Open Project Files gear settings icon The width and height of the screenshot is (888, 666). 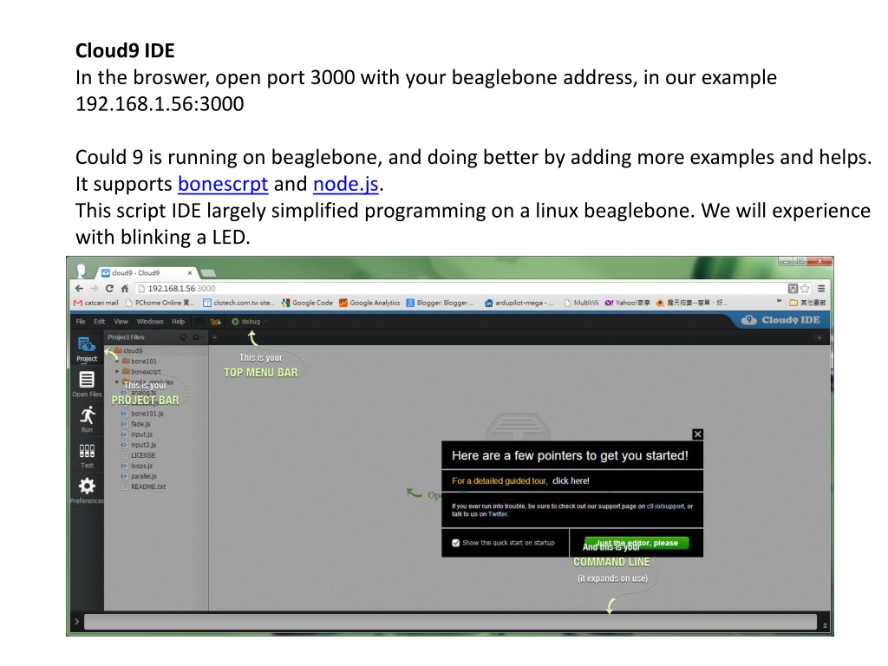[196, 337]
